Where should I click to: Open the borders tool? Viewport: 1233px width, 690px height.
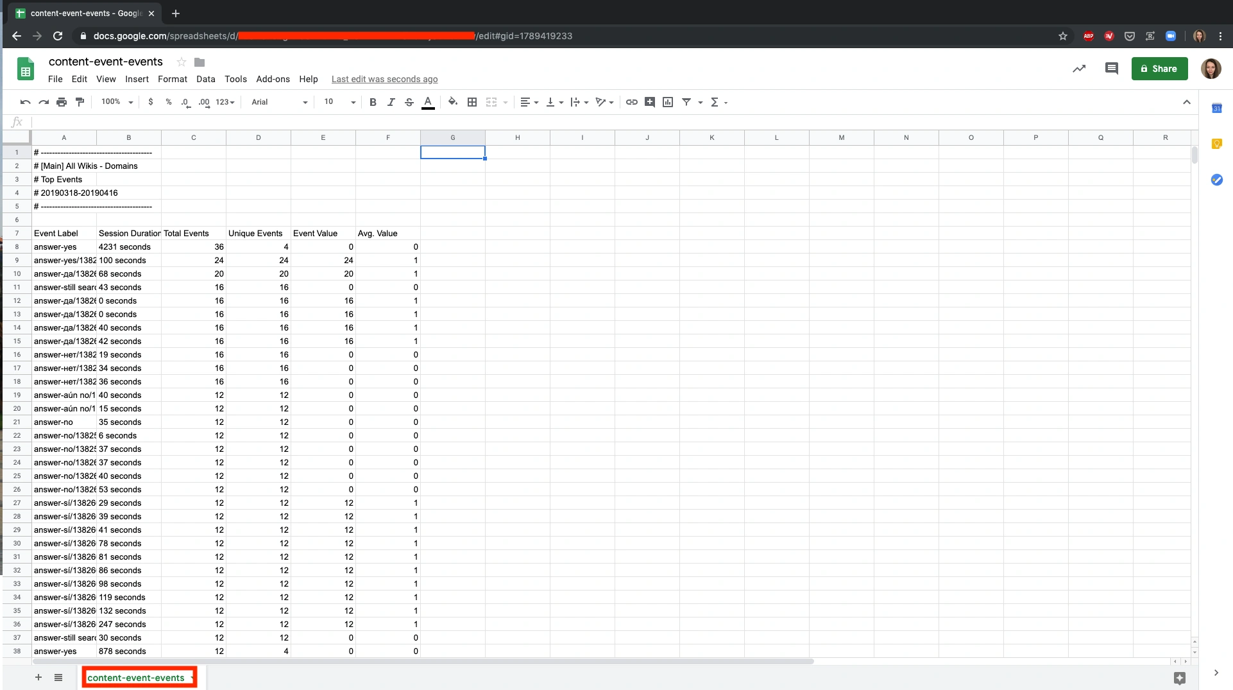(472, 102)
